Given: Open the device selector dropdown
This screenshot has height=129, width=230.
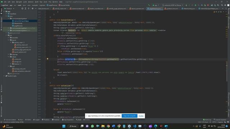Looking at the screenshot, I should (x=172, y=5).
